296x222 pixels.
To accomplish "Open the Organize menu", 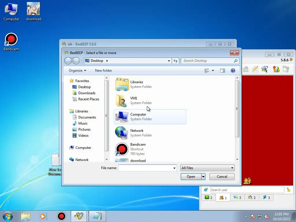I will coord(77,71).
